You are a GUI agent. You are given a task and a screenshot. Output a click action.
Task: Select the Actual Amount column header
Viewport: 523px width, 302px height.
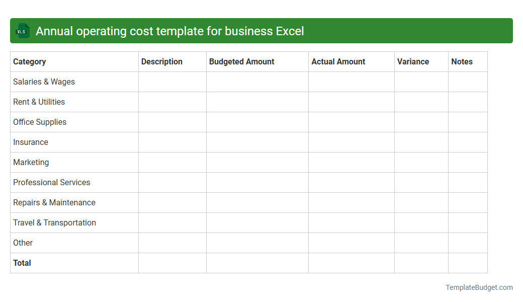tap(338, 61)
